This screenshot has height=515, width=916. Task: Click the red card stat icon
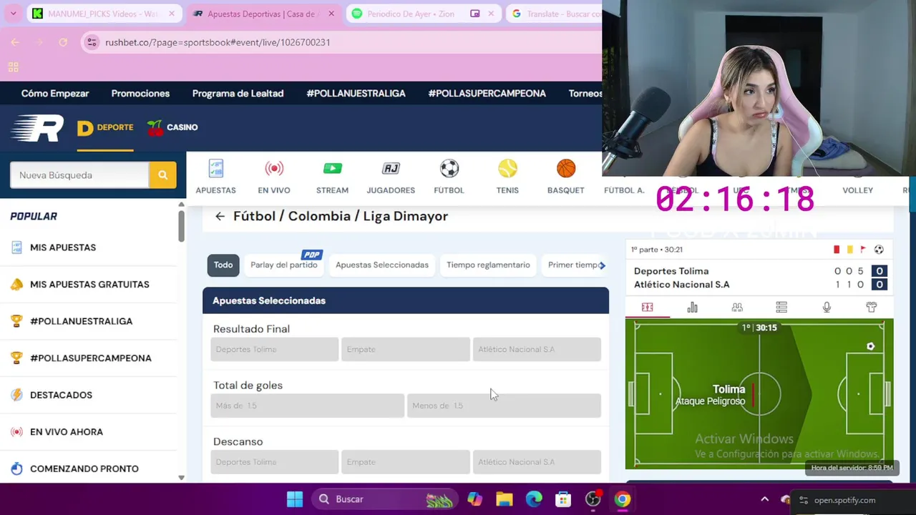click(x=836, y=250)
